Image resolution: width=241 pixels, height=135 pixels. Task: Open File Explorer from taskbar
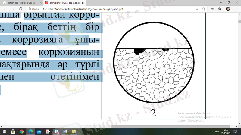click(x=74, y=131)
